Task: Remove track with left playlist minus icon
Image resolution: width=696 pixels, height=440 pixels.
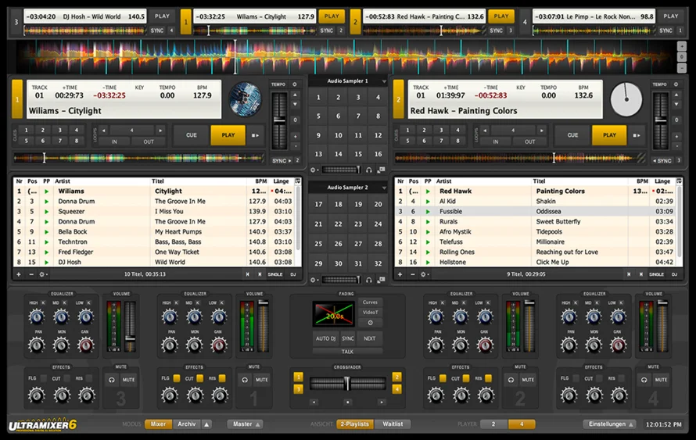Action: coord(31,274)
